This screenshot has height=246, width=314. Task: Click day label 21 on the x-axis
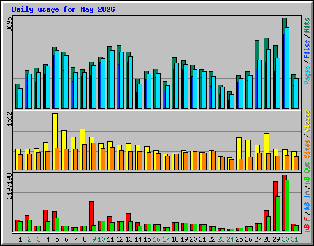pyautogui.click(x=202, y=239)
